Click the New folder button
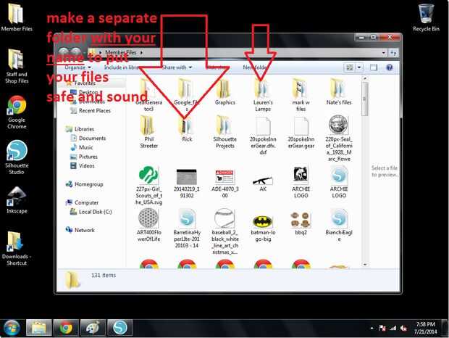The width and height of the screenshot is (449, 338). pyautogui.click(x=256, y=67)
